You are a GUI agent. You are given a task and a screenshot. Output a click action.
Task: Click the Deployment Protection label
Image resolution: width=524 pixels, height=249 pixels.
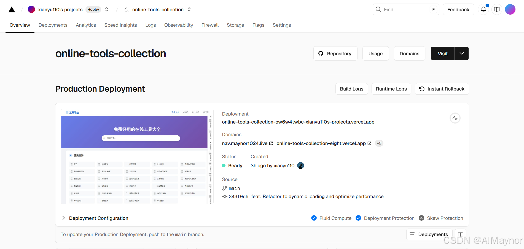[x=389, y=218]
